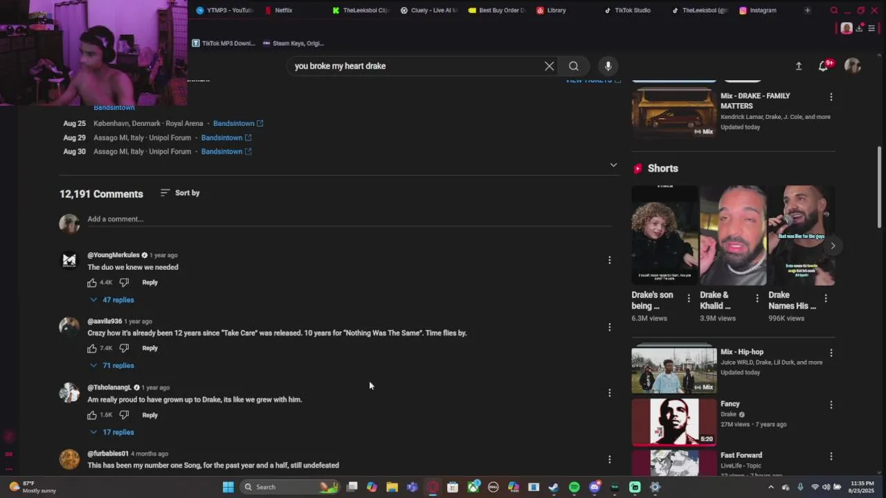Start voice search with the microphone icon

click(608, 66)
